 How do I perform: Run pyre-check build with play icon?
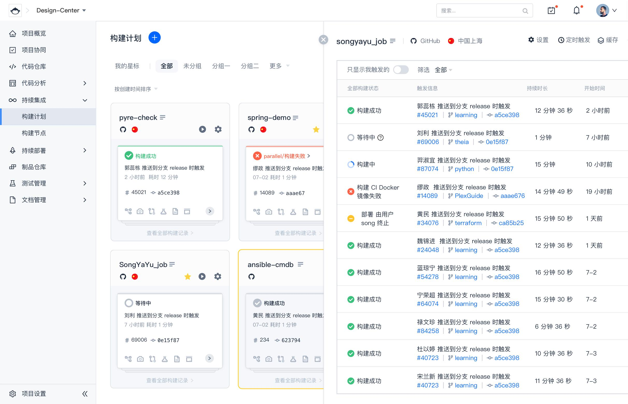(202, 129)
